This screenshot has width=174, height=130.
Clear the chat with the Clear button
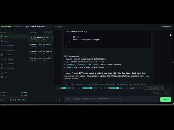[x=167, y=93]
